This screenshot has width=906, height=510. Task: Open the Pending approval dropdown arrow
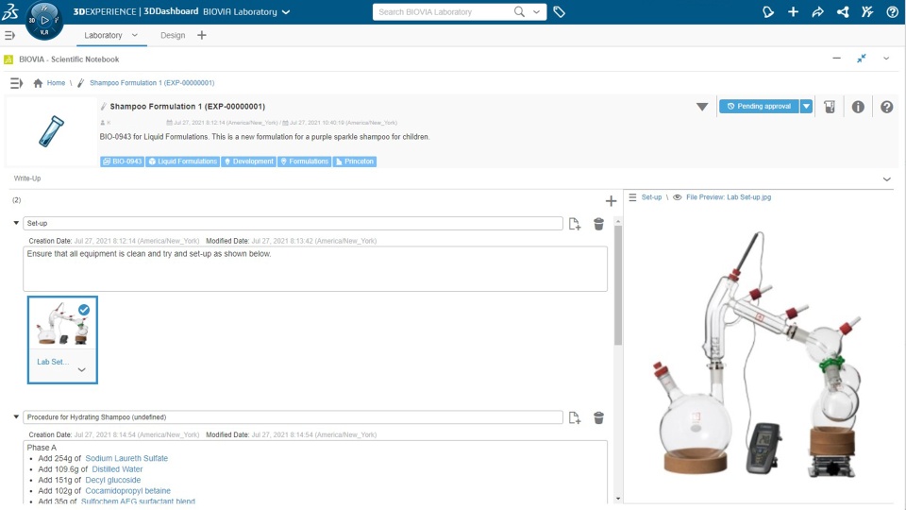point(806,107)
